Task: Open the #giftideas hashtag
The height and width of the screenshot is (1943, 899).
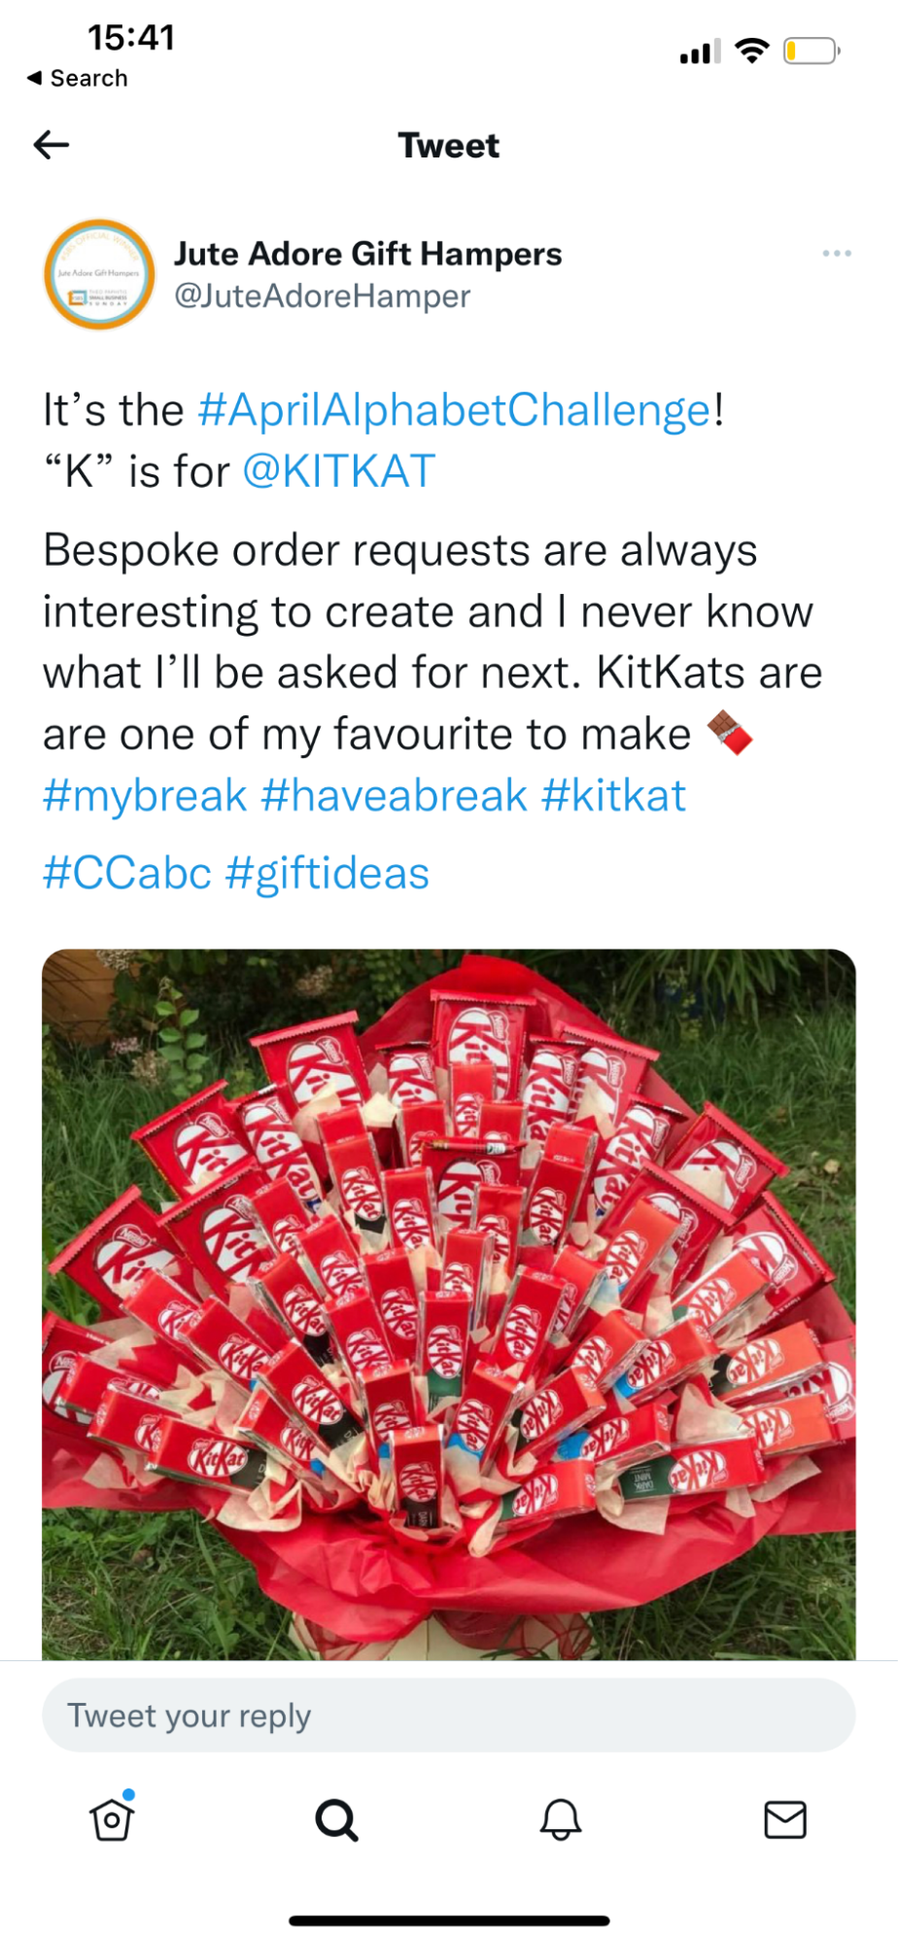Action: click(327, 873)
